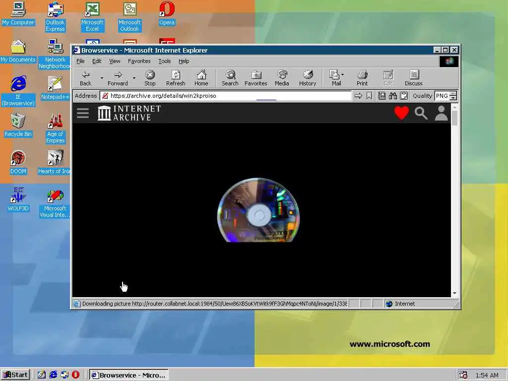Open the Internet Archive hamburger menu
Viewport: 508px width, 381px height.
point(83,113)
